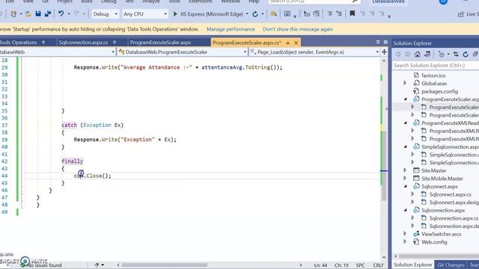479x269 pixels.
Task: Click the Save icon in the toolbar
Action: tap(38, 13)
